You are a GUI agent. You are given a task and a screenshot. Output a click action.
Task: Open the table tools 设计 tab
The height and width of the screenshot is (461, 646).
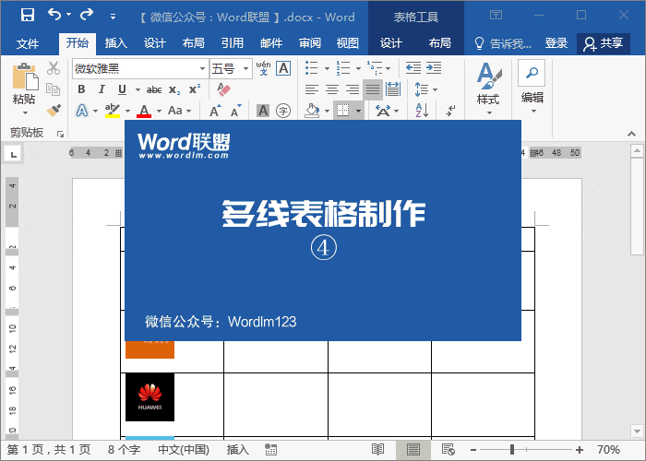click(x=391, y=43)
